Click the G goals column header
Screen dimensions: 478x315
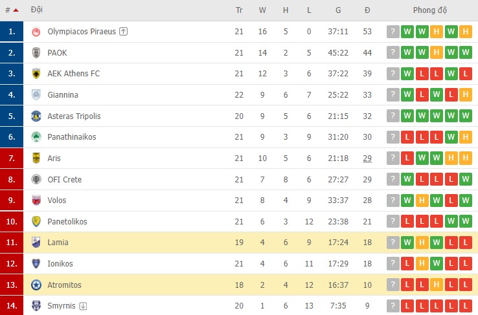pos(338,10)
